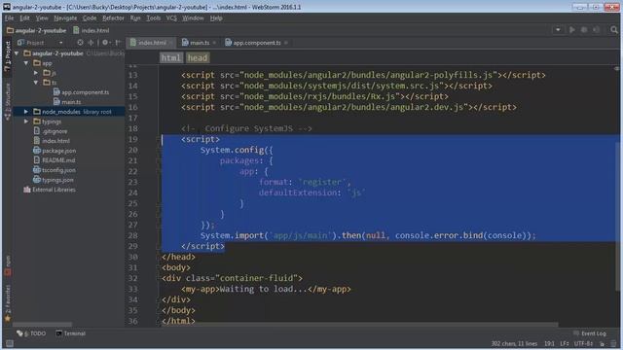
Task: Collapse the app folder
Action: [26, 63]
